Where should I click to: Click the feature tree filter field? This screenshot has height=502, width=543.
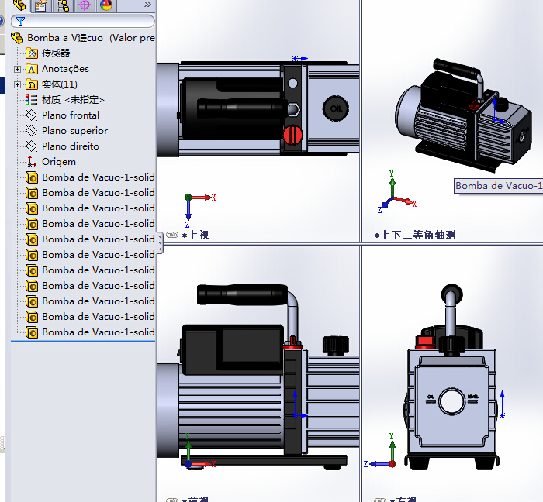(83, 22)
